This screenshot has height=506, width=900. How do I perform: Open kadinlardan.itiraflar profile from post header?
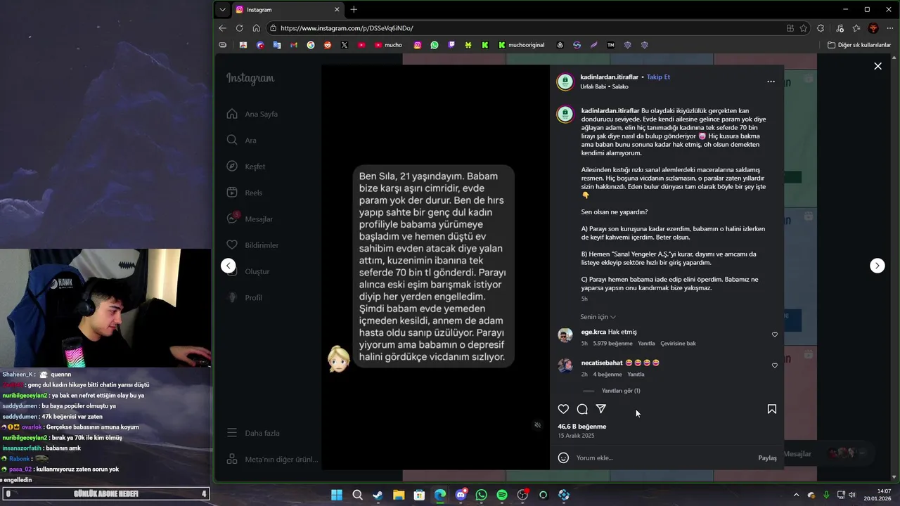pyautogui.click(x=609, y=77)
